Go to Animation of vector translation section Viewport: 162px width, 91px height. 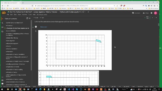[16, 54]
